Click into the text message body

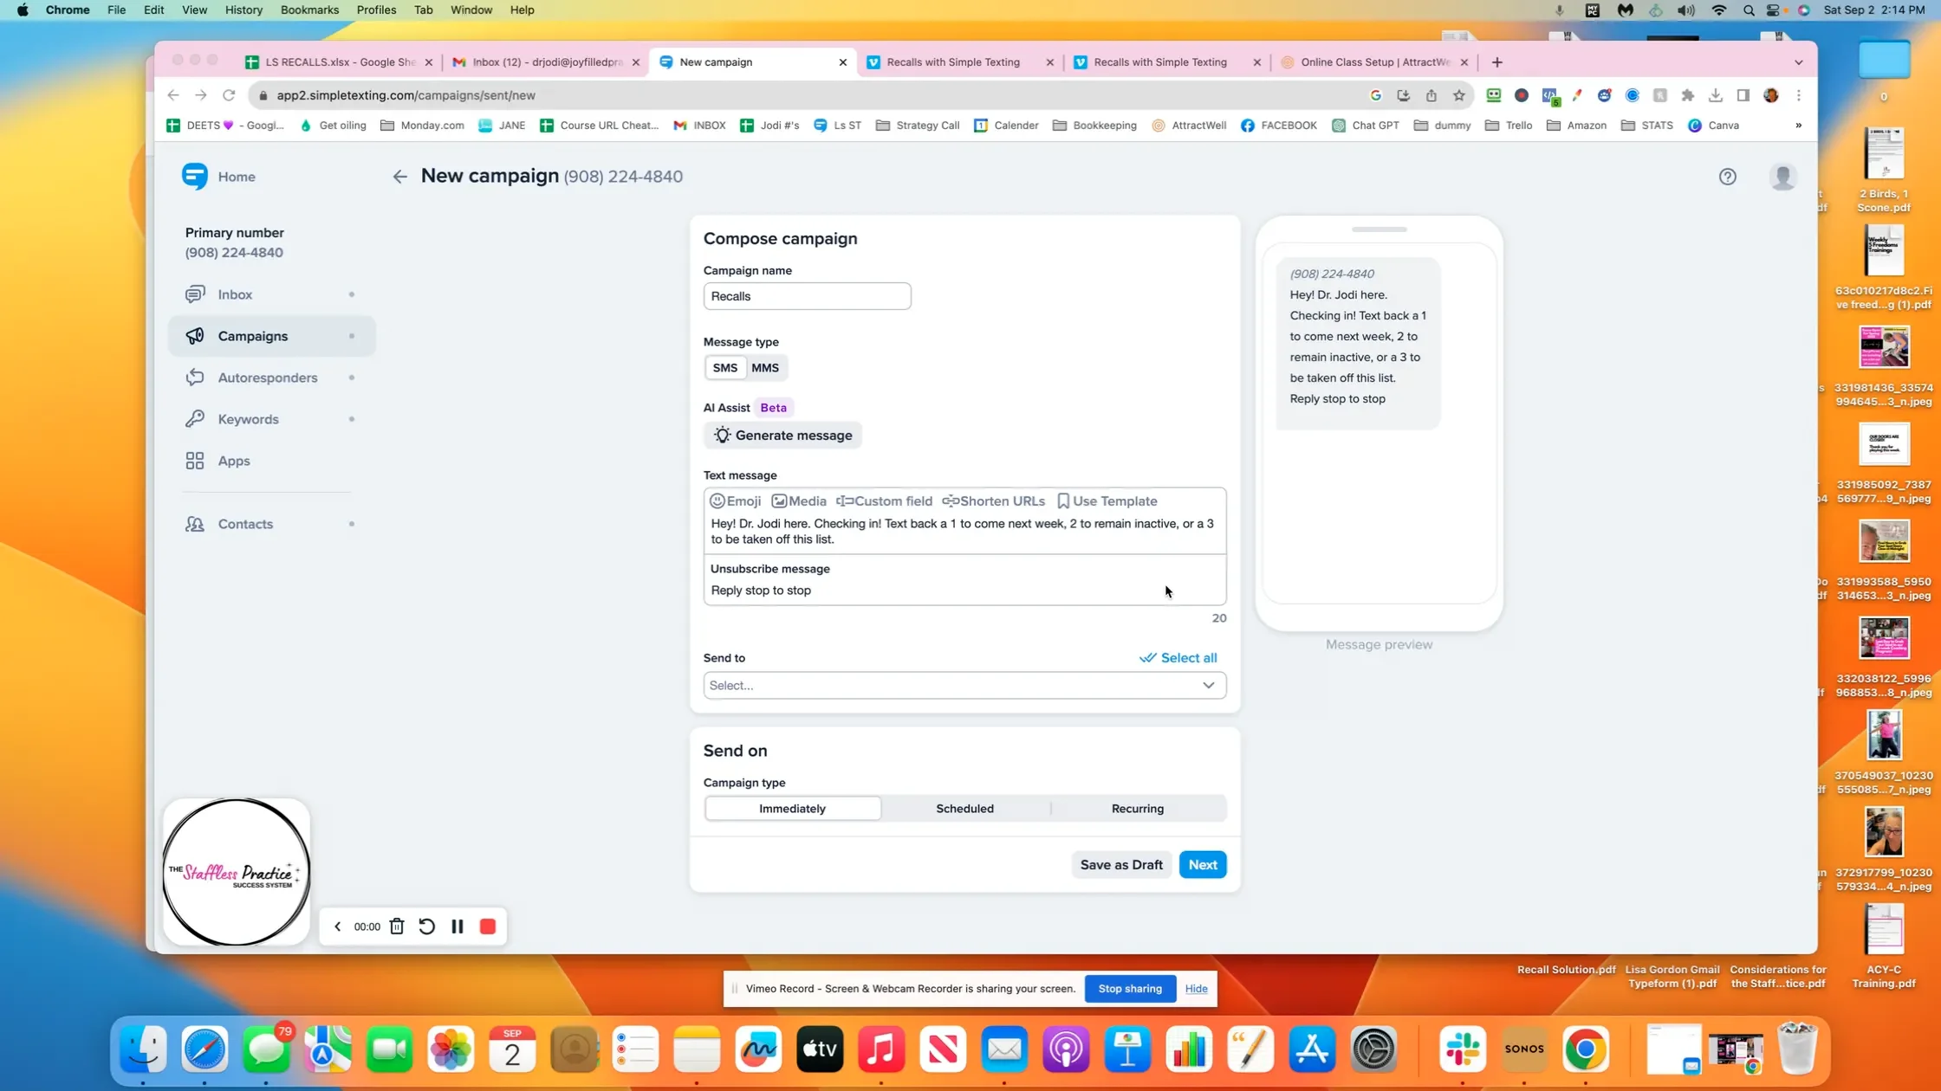tap(964, 532)
